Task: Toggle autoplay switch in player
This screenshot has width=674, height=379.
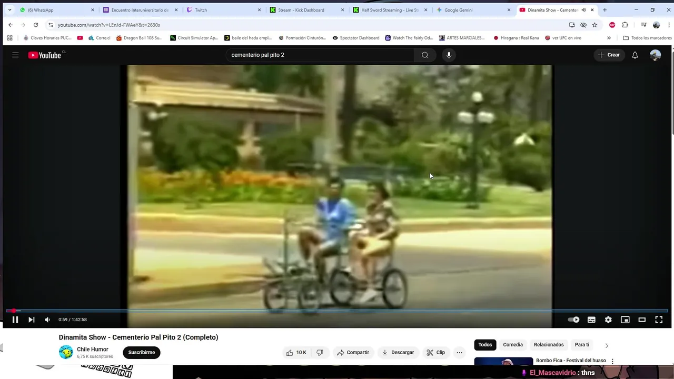Action: click(x=574, y=320)
